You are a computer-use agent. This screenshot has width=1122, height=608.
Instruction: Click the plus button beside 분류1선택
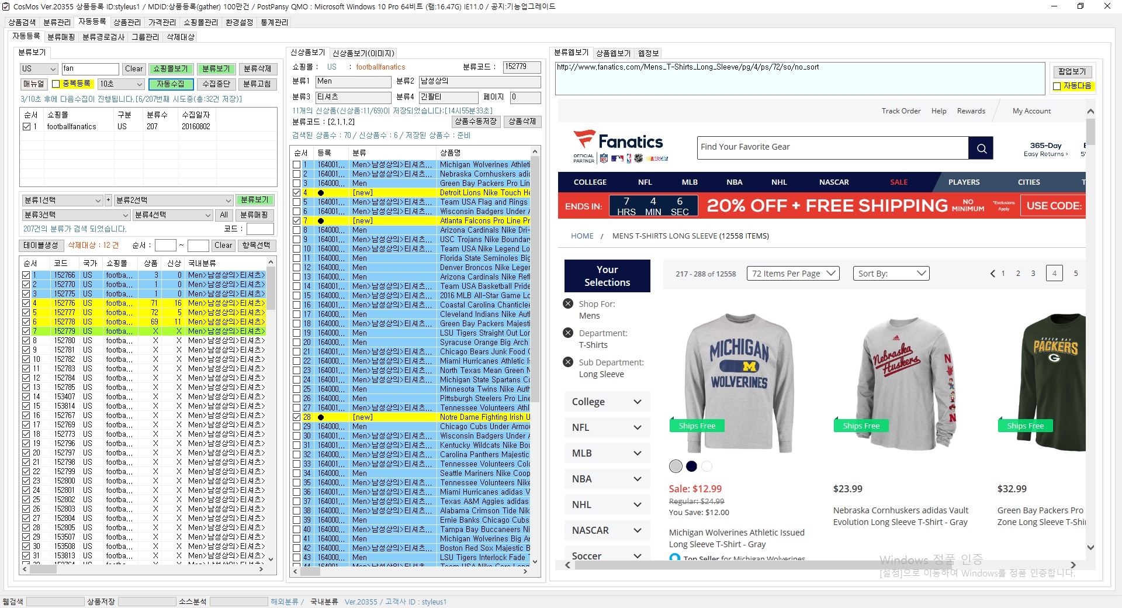[108, 200]
